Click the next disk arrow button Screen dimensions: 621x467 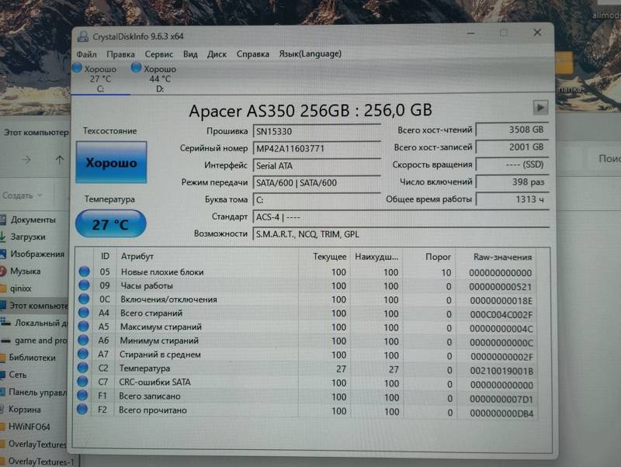point(540,108)
